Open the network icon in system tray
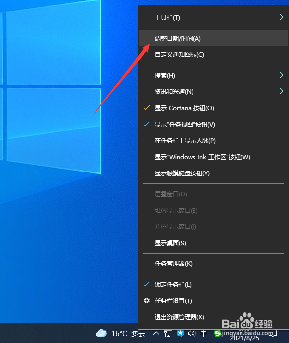The width and height of the screenshot is (289, 343). 168,334
